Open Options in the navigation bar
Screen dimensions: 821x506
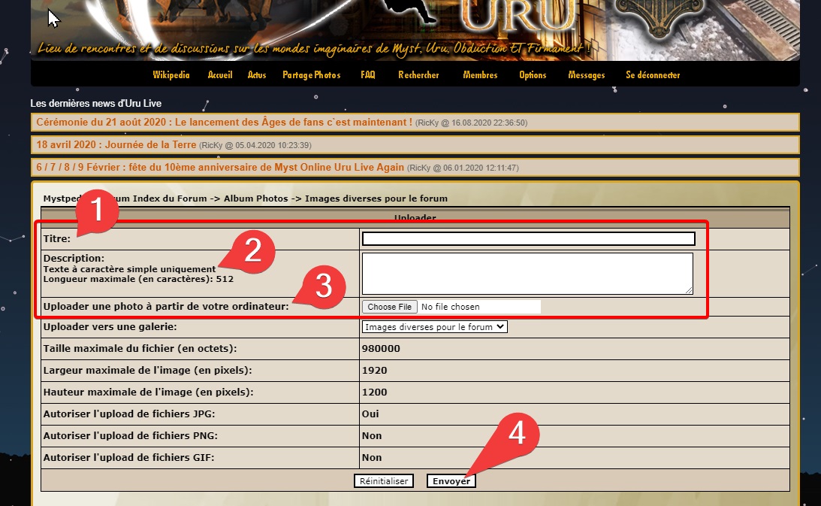[x=533, y=75]
